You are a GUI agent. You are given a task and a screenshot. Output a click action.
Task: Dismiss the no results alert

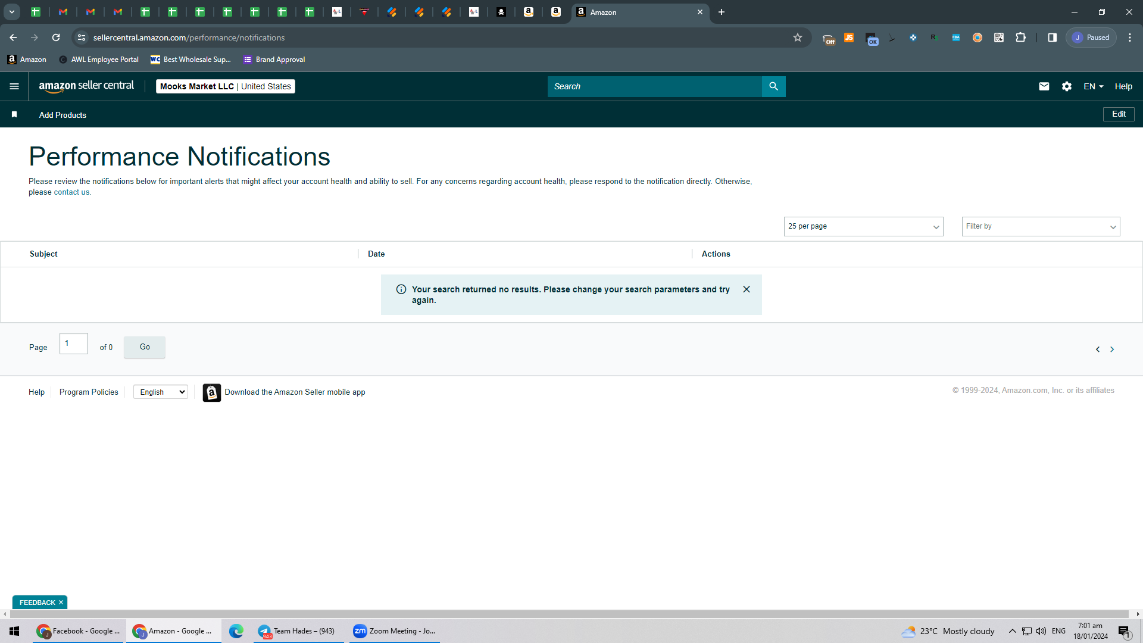click(747, 289)
